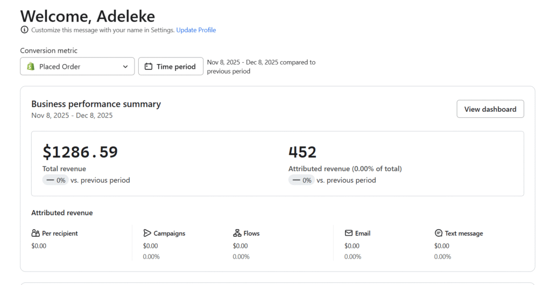
Task: Open the Update Profile link
Action: pos(196,30)
